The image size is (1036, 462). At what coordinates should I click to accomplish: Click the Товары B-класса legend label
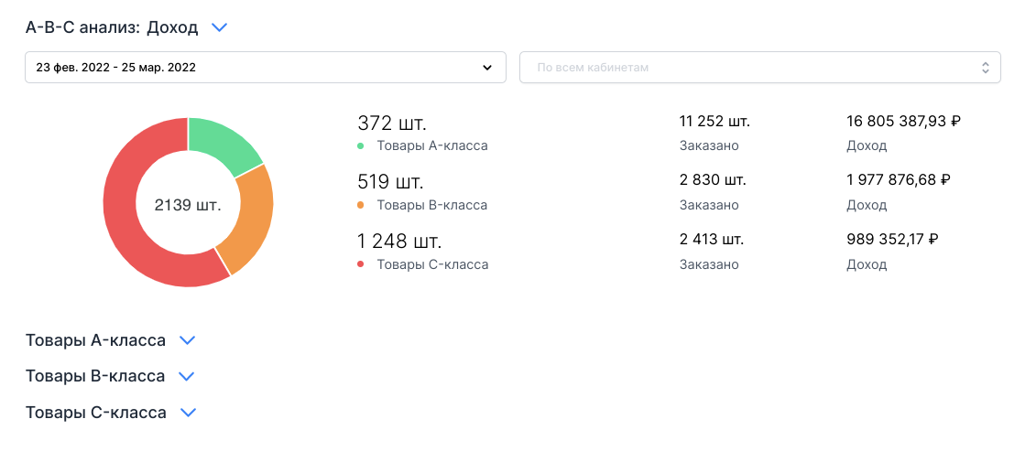(x=432, y=205)
